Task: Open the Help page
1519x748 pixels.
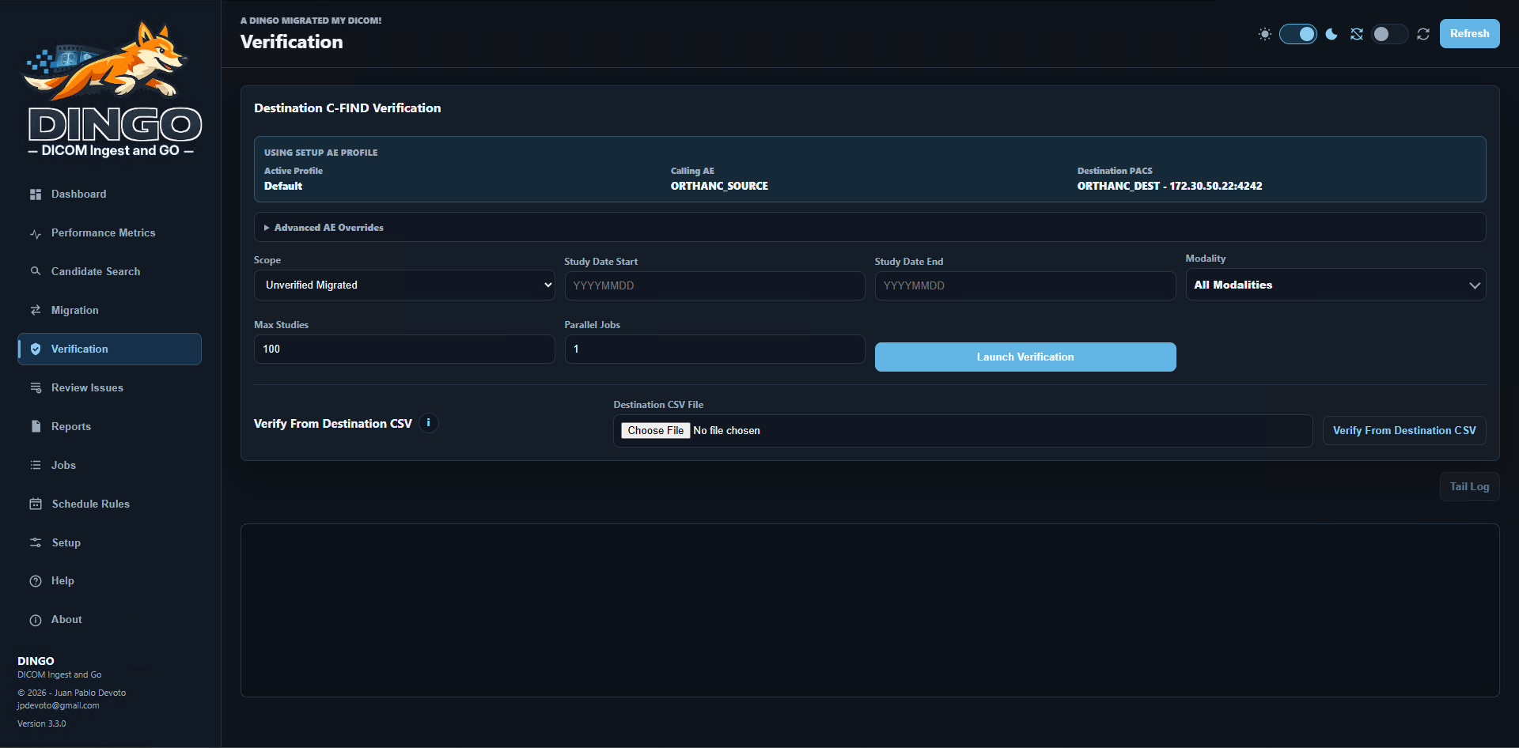Action: pos(110,581)
